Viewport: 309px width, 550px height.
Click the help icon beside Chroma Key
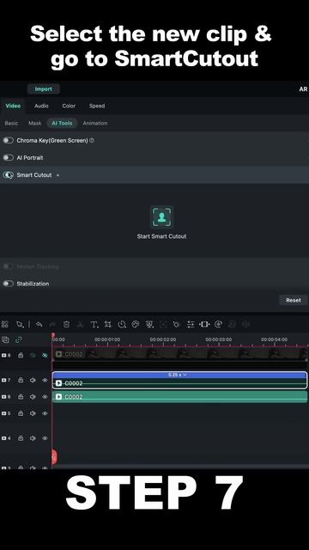point(92,140)
